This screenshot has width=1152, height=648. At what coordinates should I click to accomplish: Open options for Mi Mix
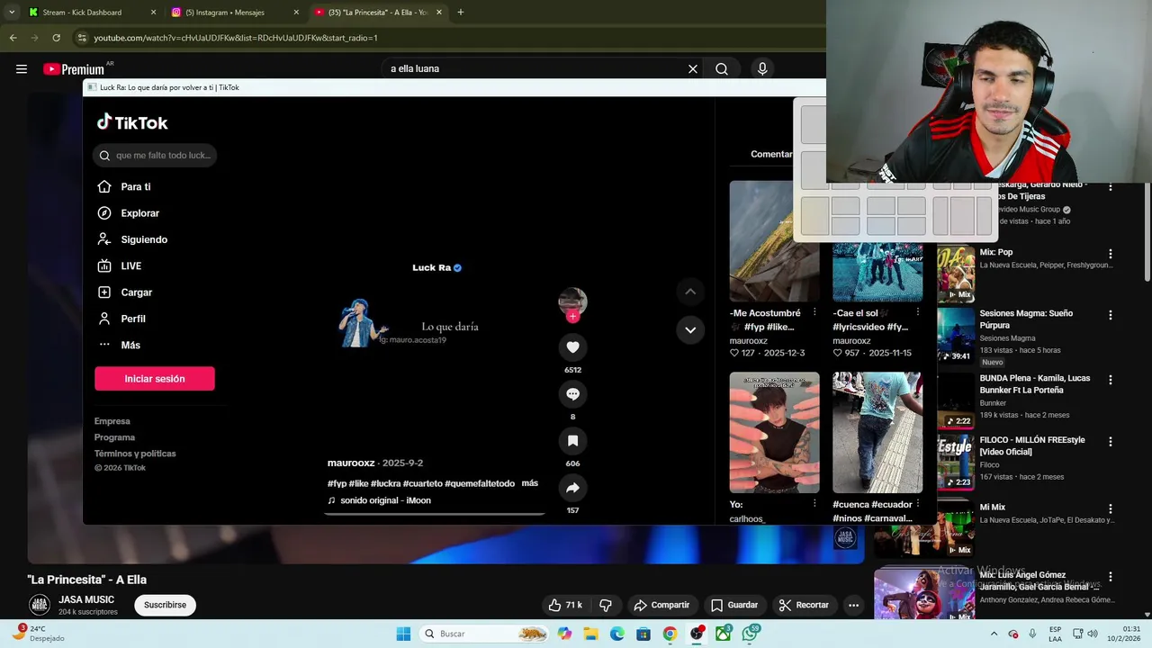pos(1110,508)
